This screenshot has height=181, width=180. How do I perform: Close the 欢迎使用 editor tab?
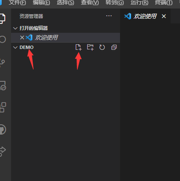tap(164, 16)
